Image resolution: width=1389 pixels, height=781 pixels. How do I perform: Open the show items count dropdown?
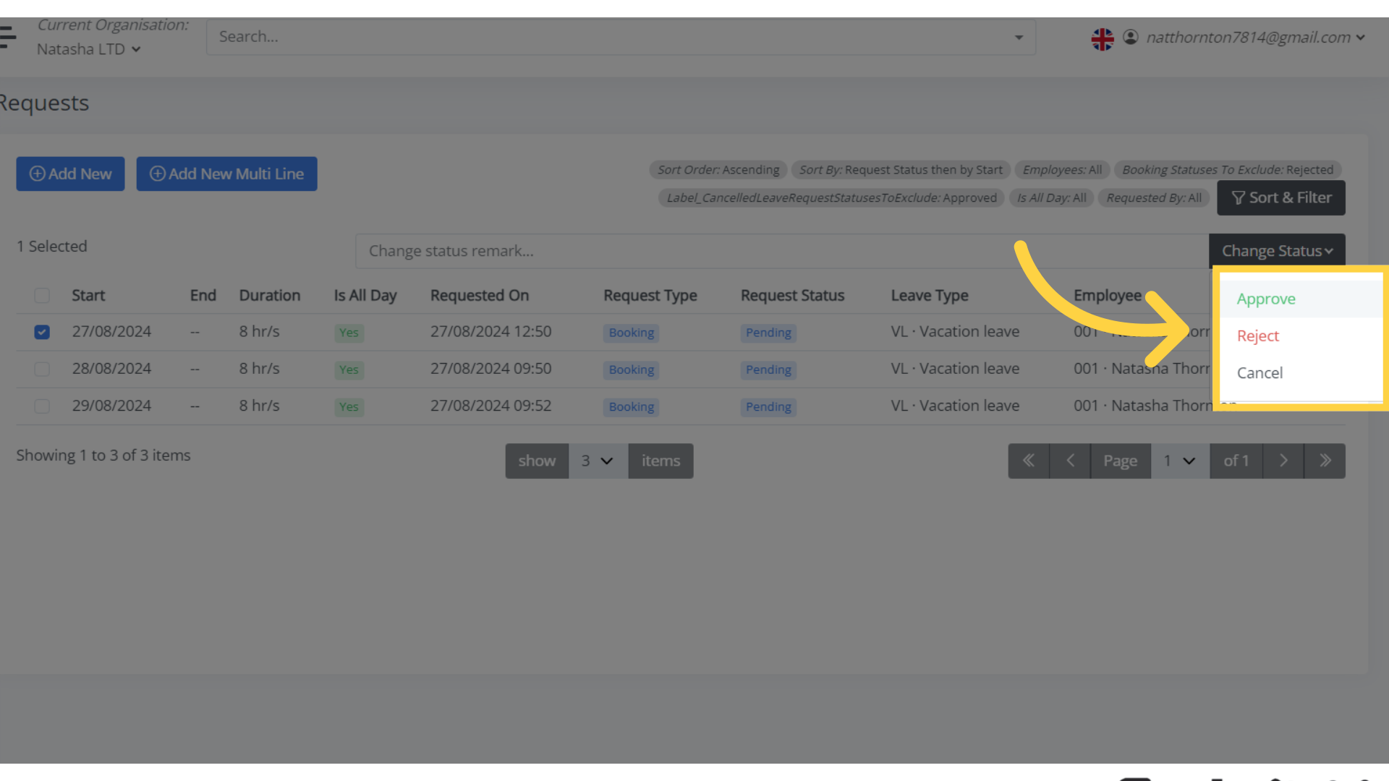(598, 461)
